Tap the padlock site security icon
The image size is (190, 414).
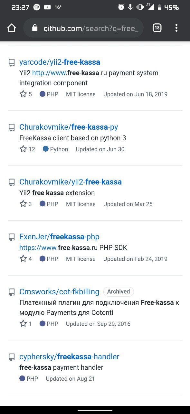tap(35, 28)
